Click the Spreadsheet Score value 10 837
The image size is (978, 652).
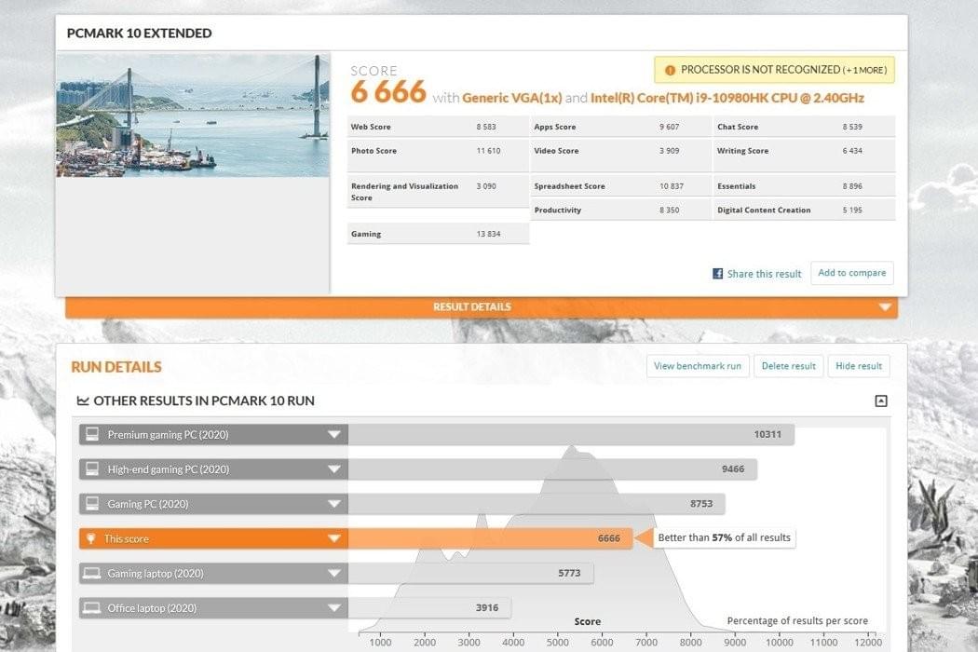tap(672, 186)
